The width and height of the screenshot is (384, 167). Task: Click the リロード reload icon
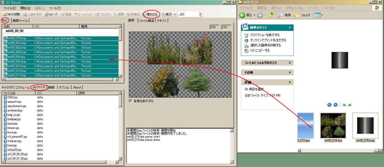46,14
